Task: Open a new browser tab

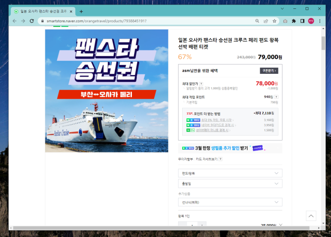Action: [81, 12]
